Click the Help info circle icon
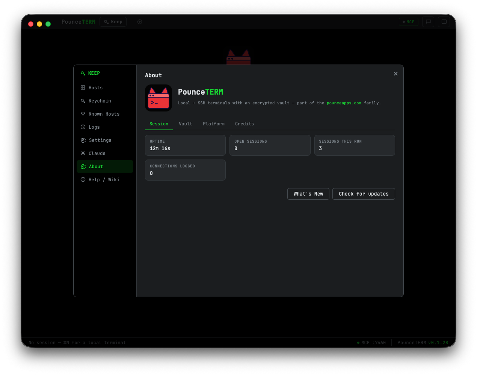 (x=83, y=180)
